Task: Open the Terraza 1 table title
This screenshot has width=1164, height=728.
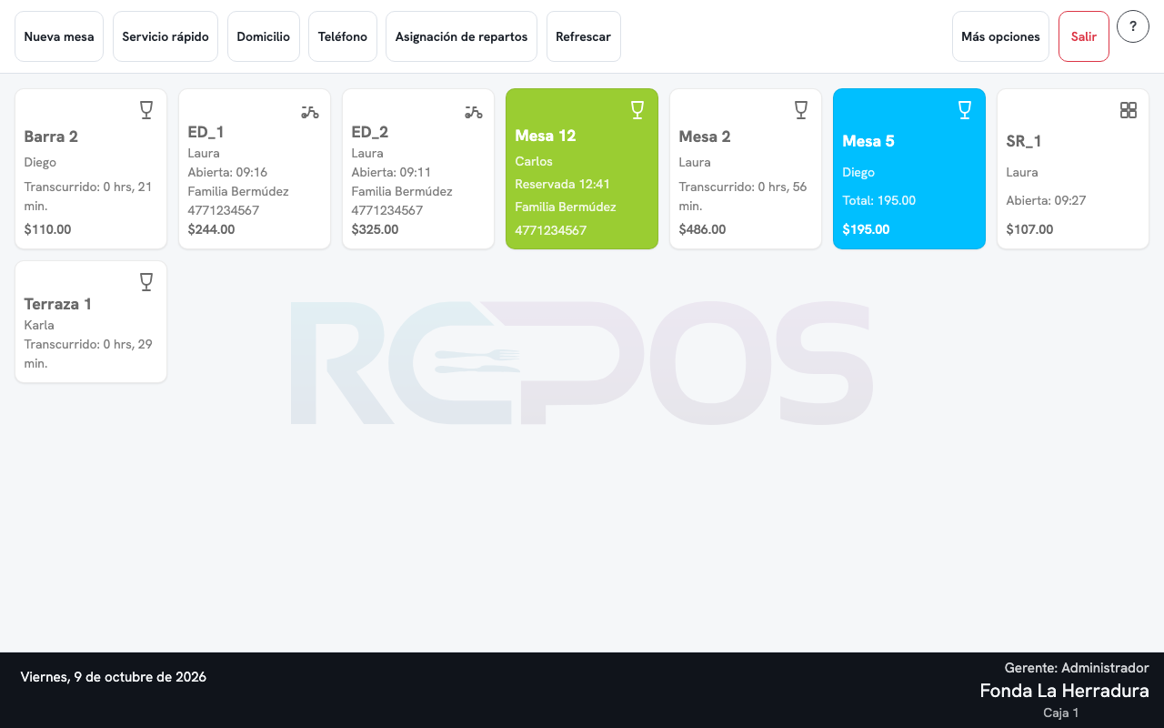Action: click(58, 304)
